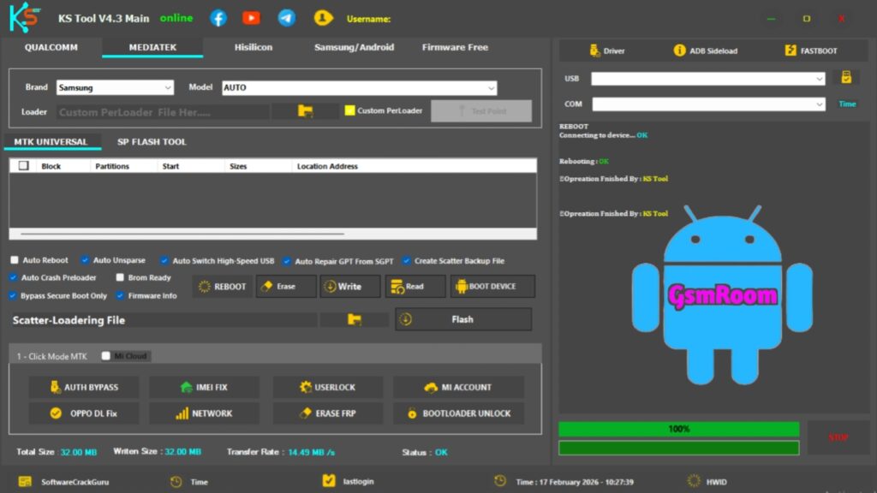Enable the Auto Reboot checkbox
Image resolution: width=877 pixels, height=493 pixels.
pyautogui.click(x=15, y=260)
